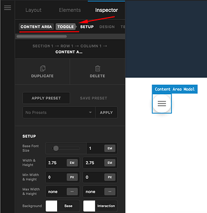Click SECTION 1 in the breadcrumb path
The image size is (207, 213).
tap(43, 46)
